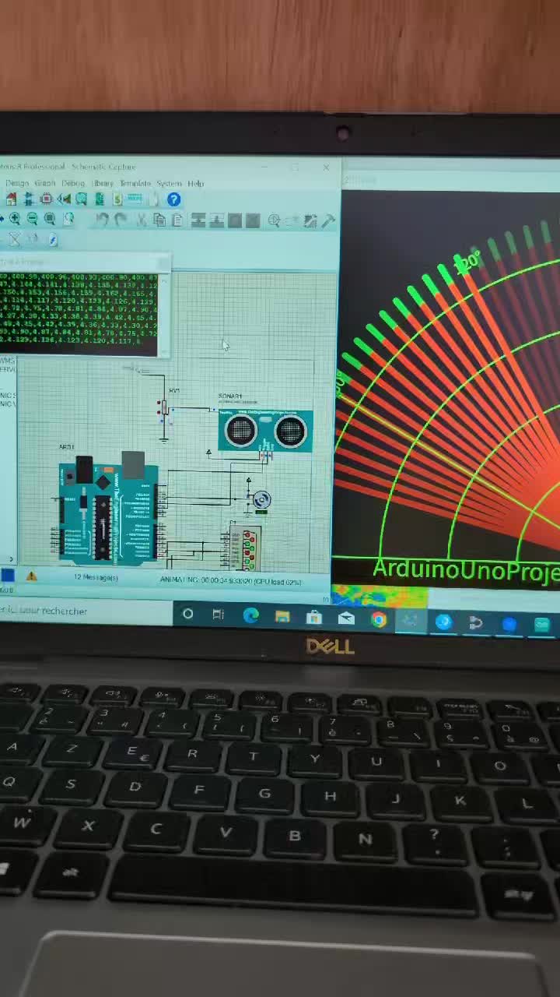Close the Virtual Terminal window
The image size is (560, 997).
(163, 262)
